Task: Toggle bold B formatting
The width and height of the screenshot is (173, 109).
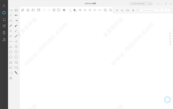Action: 133,10
